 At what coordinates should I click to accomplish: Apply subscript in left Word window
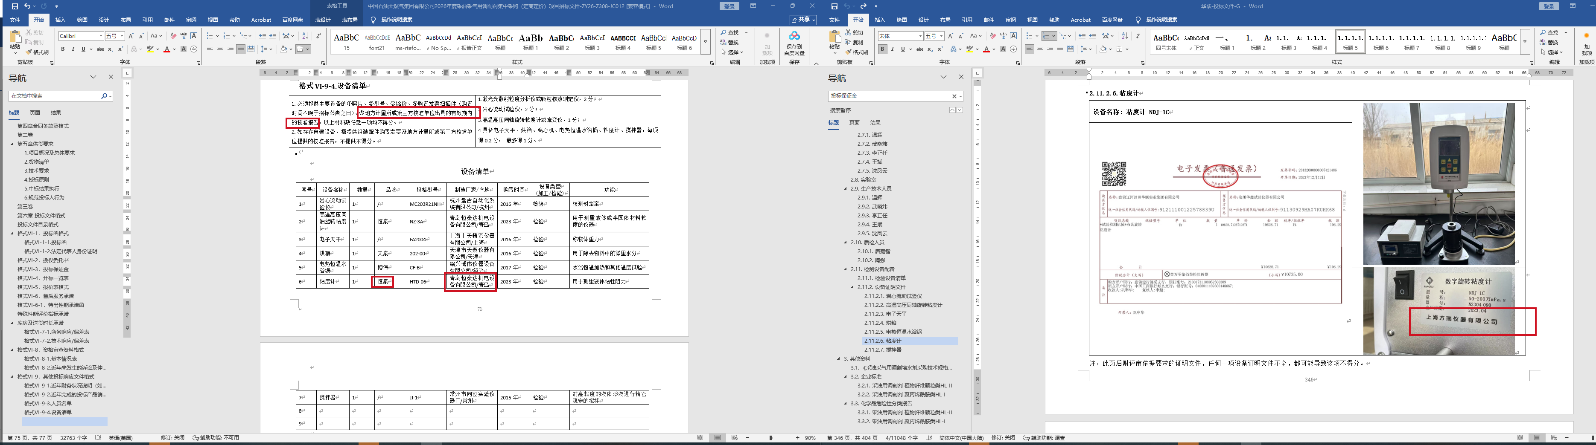point(110,49)
